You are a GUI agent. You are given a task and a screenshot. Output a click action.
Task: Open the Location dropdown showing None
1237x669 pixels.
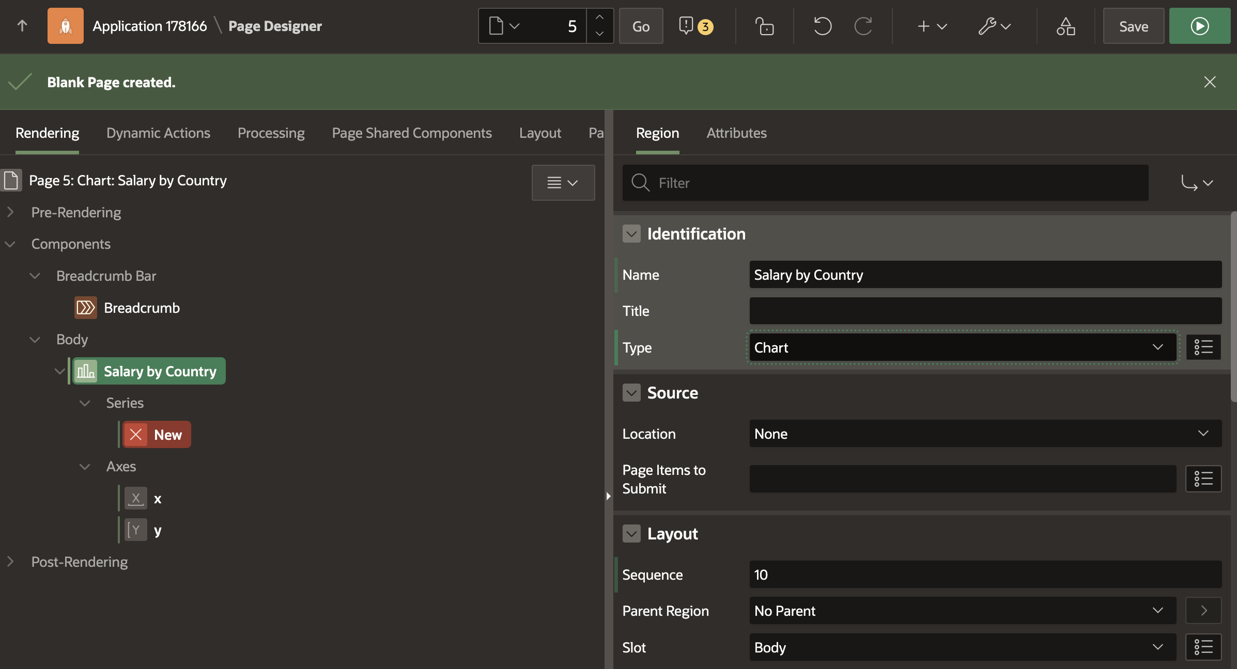(985, 434)
